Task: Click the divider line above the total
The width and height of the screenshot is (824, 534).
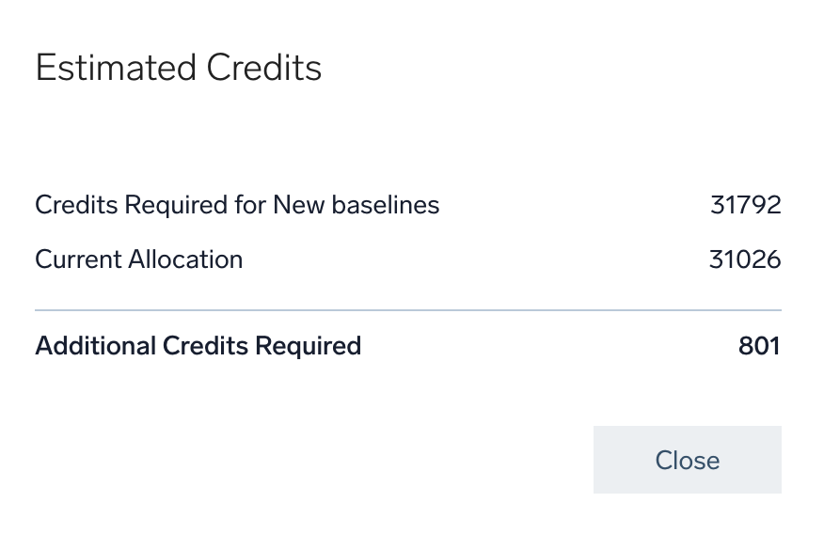Action: point(407,309)
